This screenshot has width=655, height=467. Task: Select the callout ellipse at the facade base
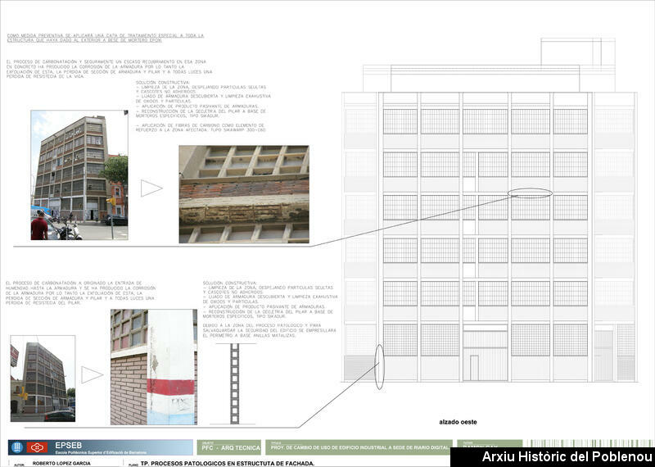pyautogui.click(x=380, y=366)
